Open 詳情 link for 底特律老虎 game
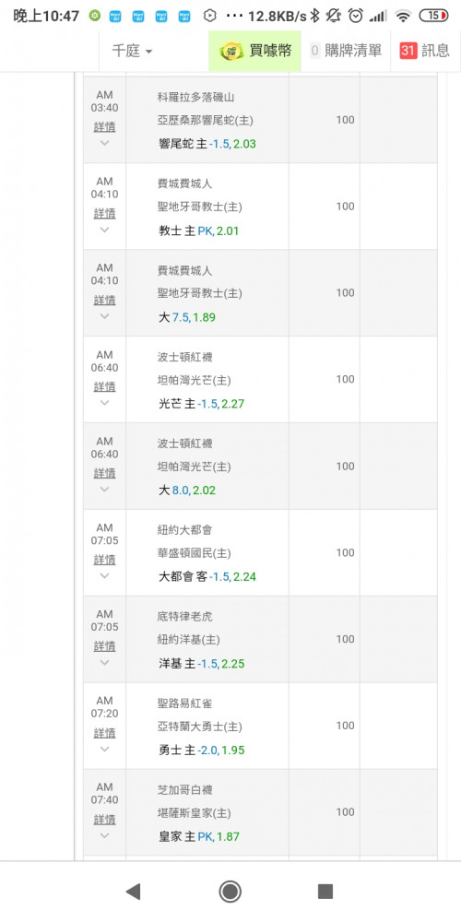Viewport: 461px width, 922px height. click(x=105, y=646)
